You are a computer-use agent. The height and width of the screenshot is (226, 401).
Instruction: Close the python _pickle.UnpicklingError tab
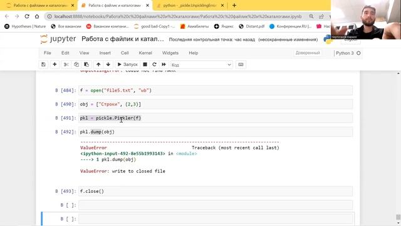click(222, 6)
